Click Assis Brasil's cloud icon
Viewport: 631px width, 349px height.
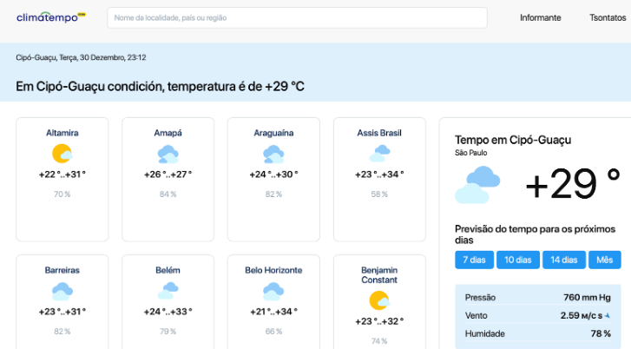tap(379, 155)
